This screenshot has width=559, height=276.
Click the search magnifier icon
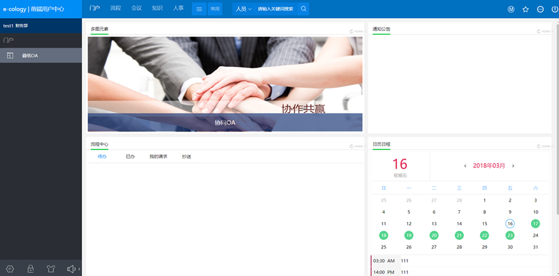pos(303,9)
